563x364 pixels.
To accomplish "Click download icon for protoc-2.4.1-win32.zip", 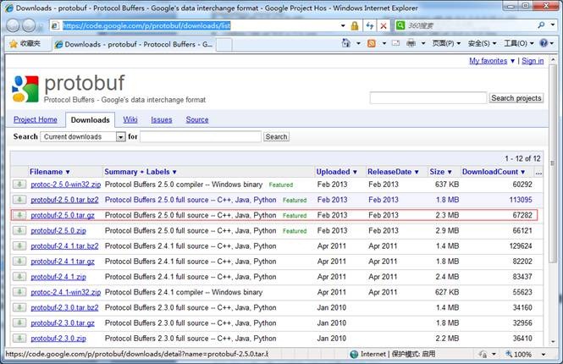I will [19, 292].
